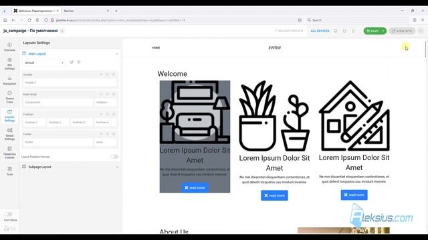Open settings of Main body section
Screen dimensions: 428x240
[x=108, y=94]
